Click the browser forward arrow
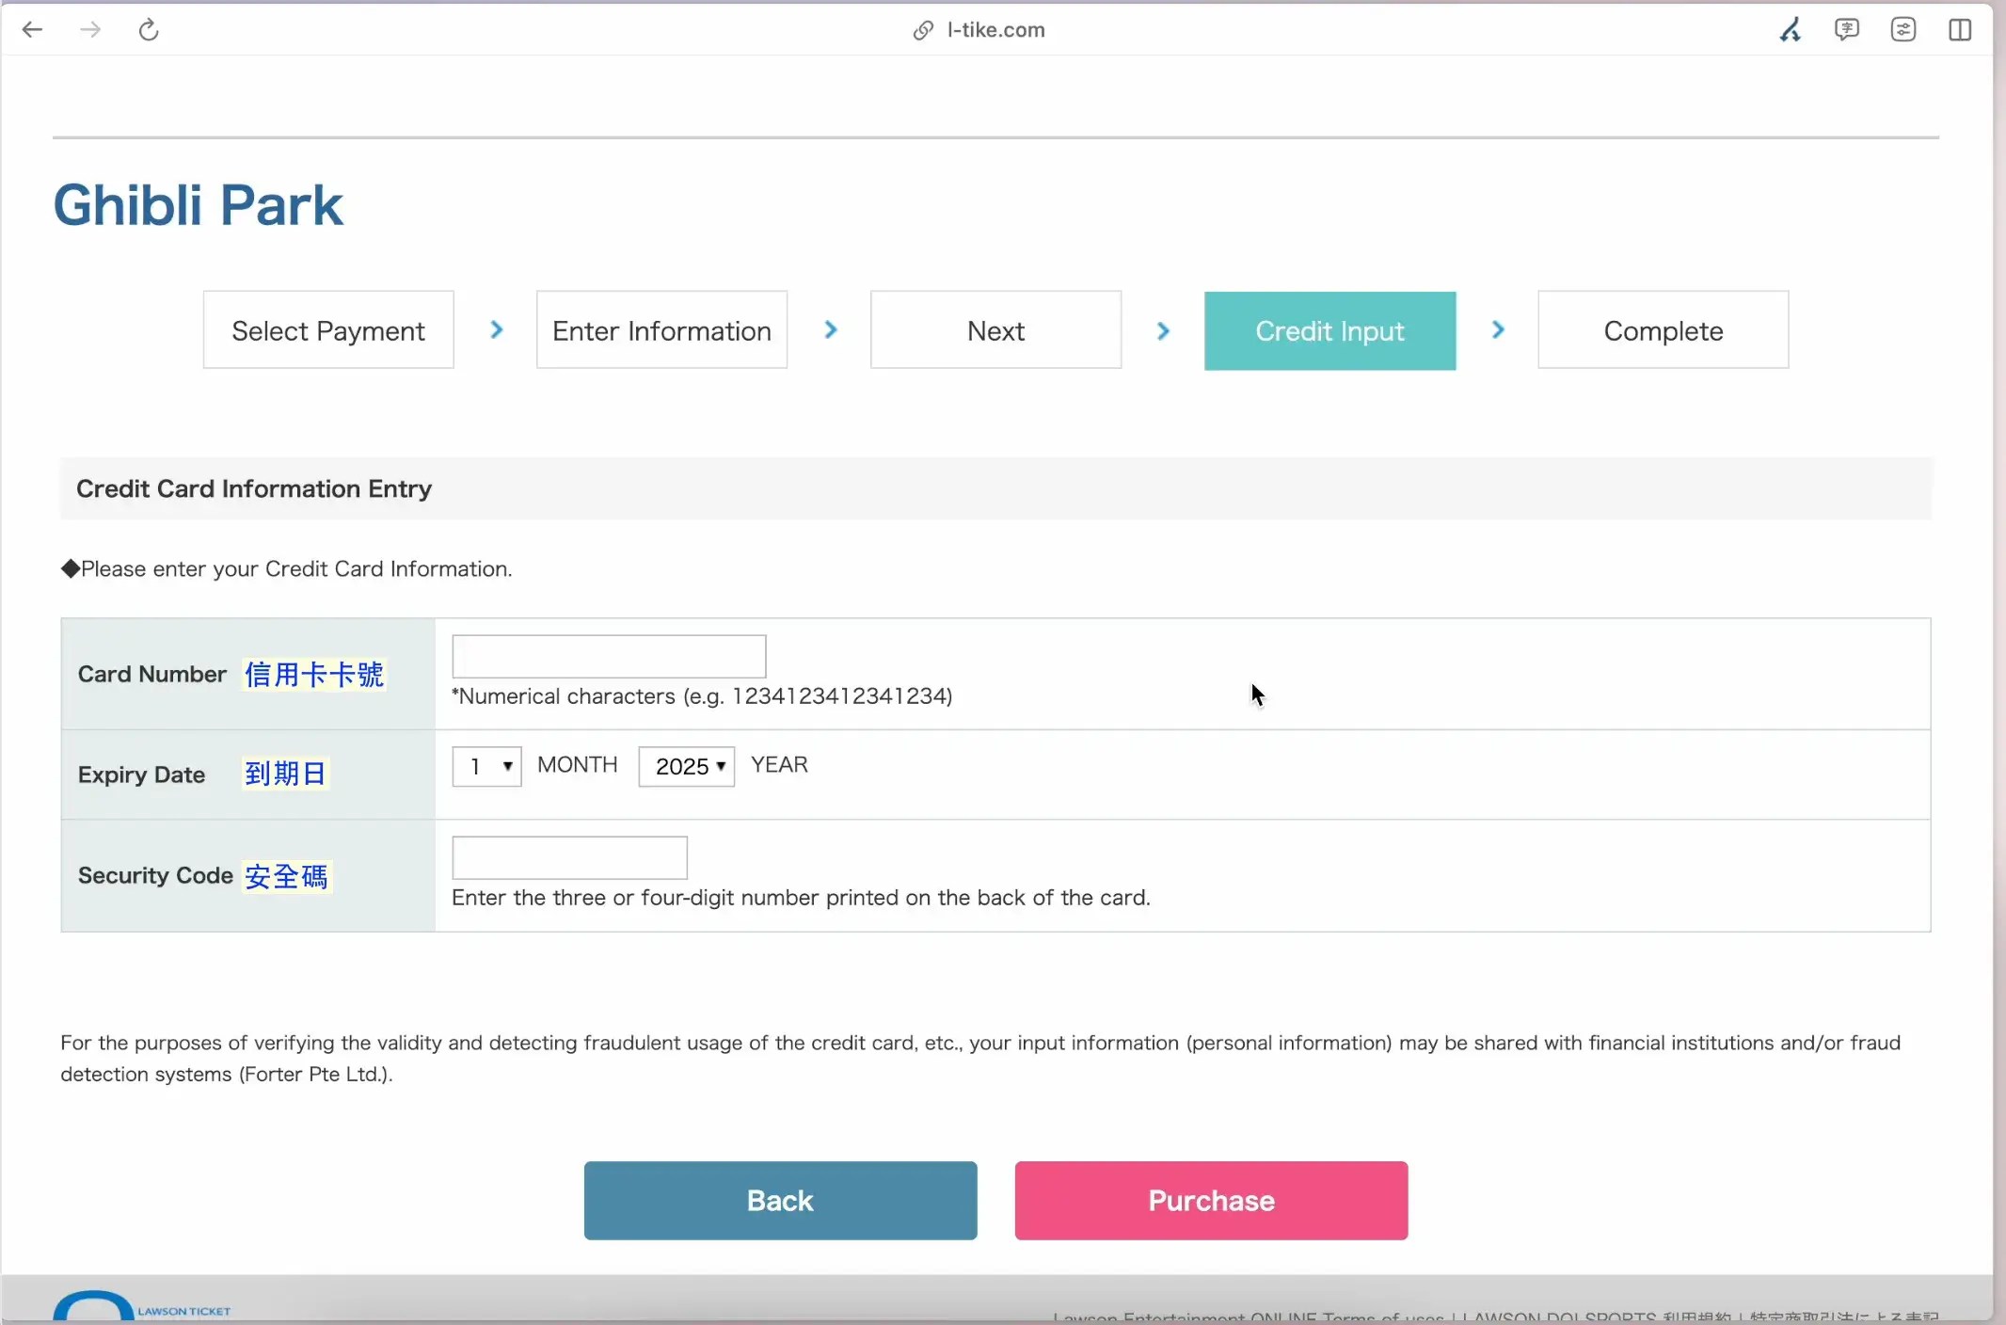The width and height of the screenshot is (2006, 1325). pyautogui.click(x=90, y=30)
